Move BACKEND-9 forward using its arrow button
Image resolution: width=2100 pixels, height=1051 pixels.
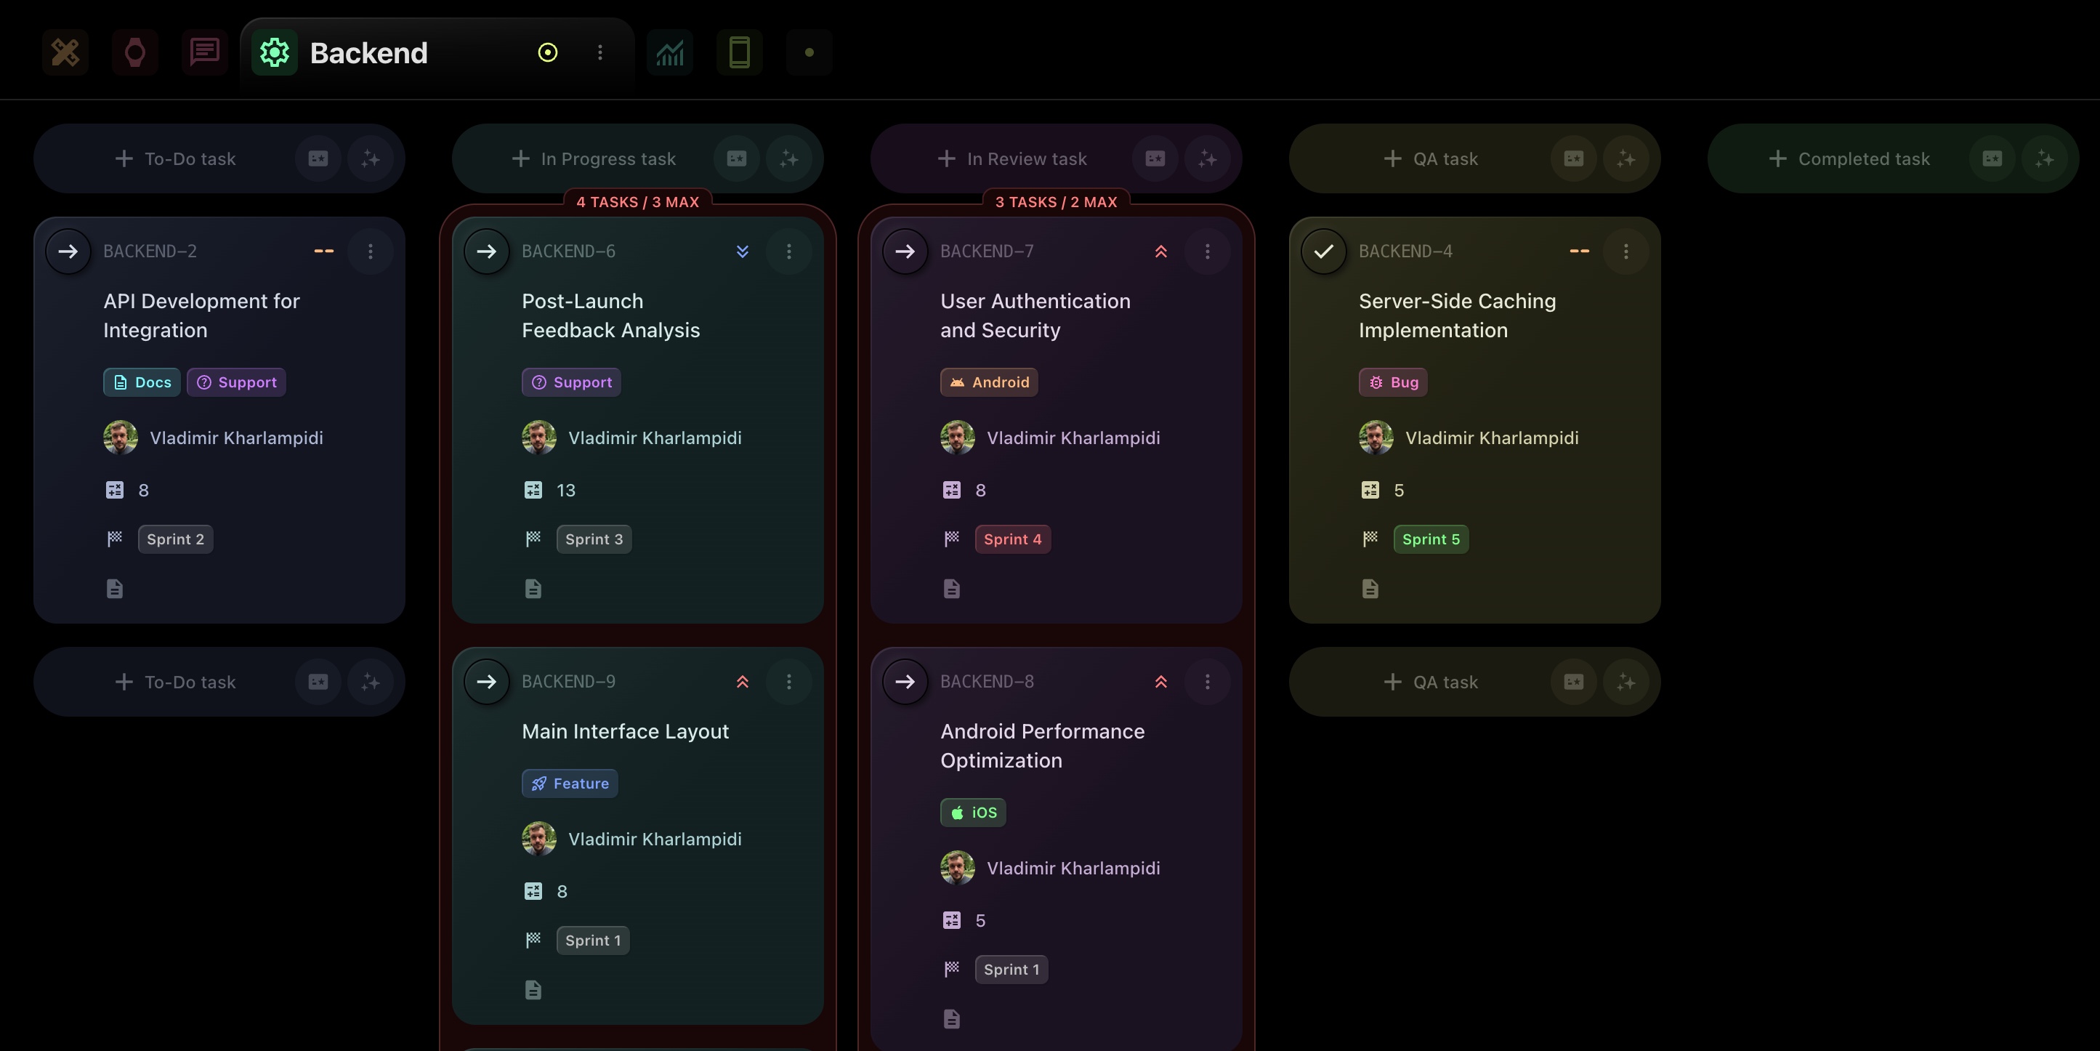487,682
